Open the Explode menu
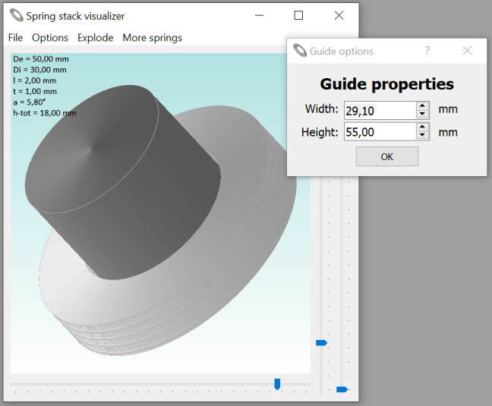The image size is (492, 406). point(96,38)
